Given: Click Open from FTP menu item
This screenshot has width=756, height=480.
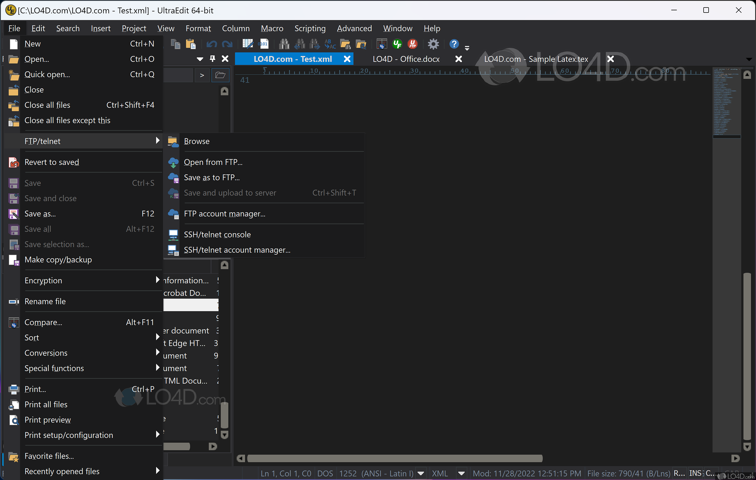Looking at the screenshot, I should click(x=213, y=162).
